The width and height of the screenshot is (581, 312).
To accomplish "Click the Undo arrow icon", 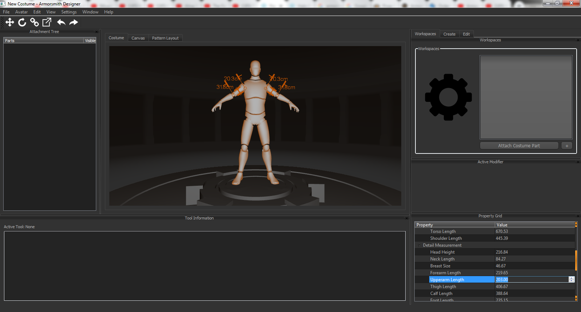I will (x=61, y=22).
